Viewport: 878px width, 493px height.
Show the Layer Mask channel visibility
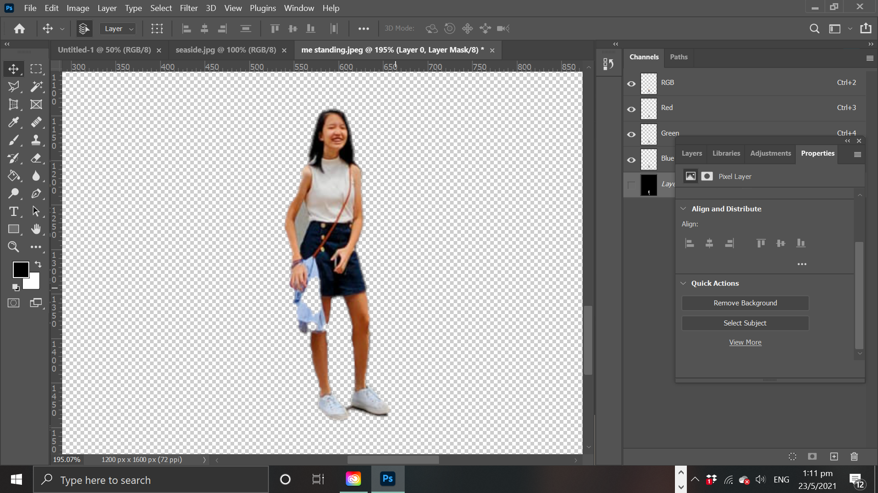click(631, 185)
